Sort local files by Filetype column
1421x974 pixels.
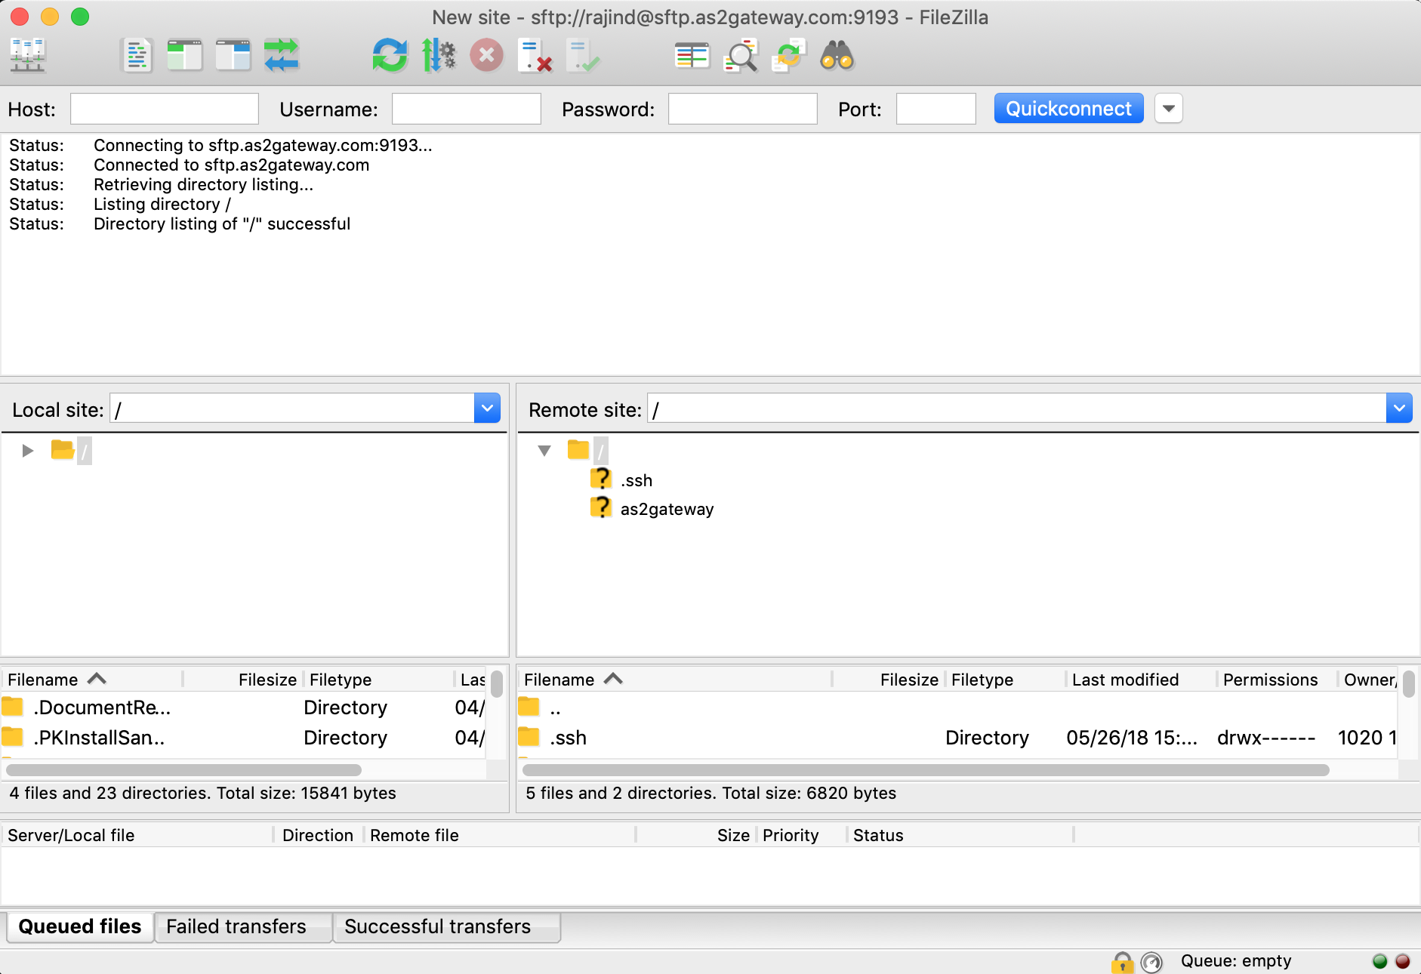click(379, 680)
